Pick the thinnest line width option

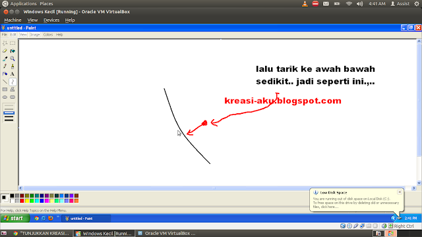9,106
